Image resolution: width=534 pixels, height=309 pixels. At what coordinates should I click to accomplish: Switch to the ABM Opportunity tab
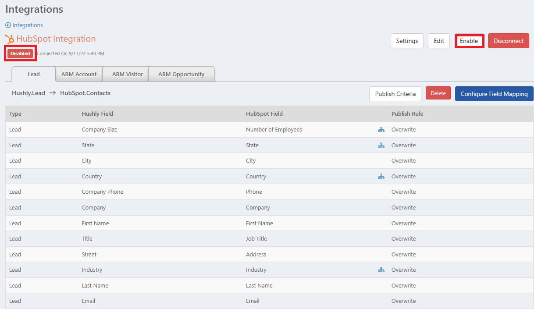click(182, 74)
